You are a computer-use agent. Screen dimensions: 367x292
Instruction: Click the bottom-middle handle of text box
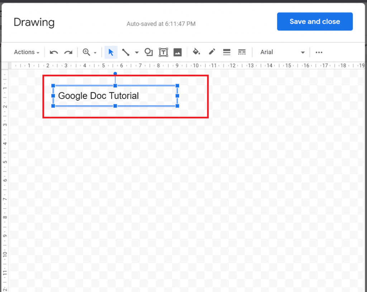click(x=115, y=106)
